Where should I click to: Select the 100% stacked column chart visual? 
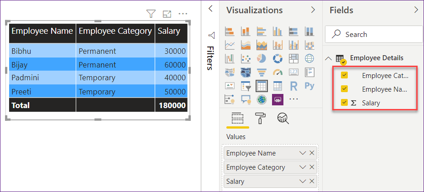click(x=309, y=31)
